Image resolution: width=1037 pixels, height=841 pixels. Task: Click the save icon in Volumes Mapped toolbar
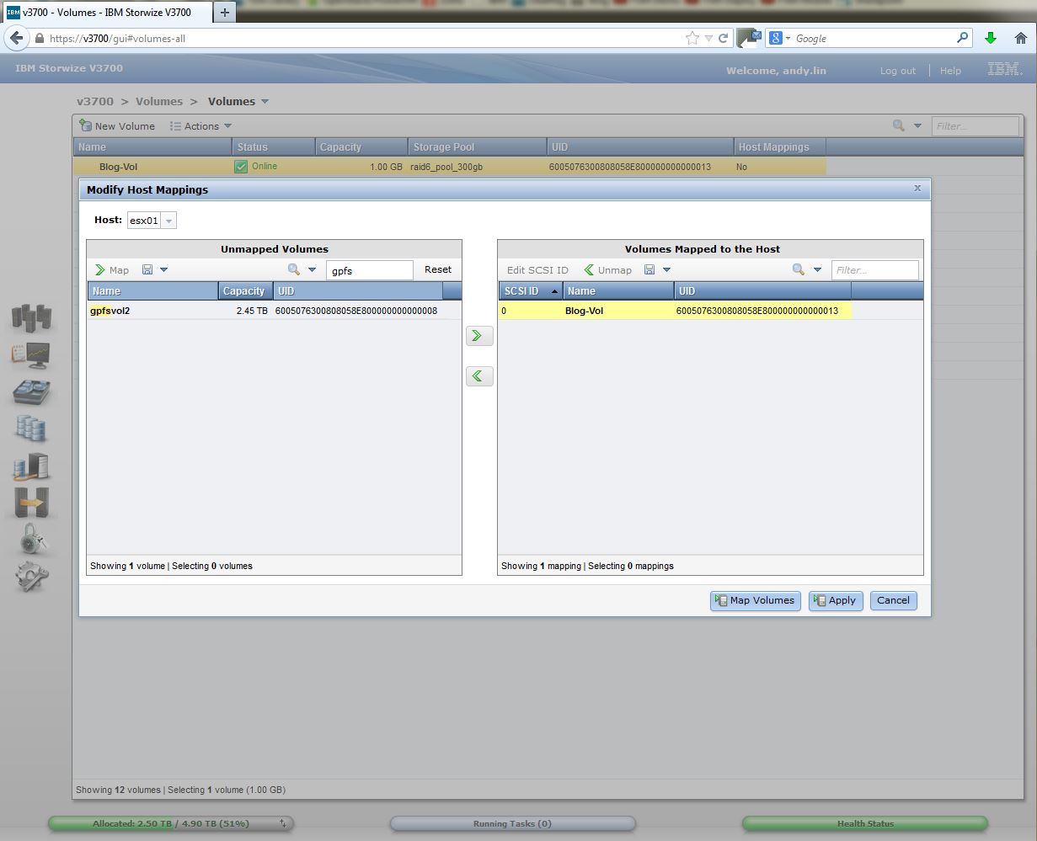tap(649, 270)
